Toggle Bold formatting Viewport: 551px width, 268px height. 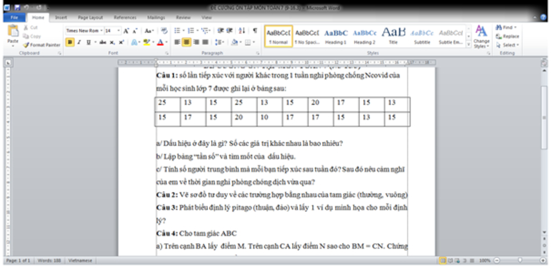click(69, 42)
